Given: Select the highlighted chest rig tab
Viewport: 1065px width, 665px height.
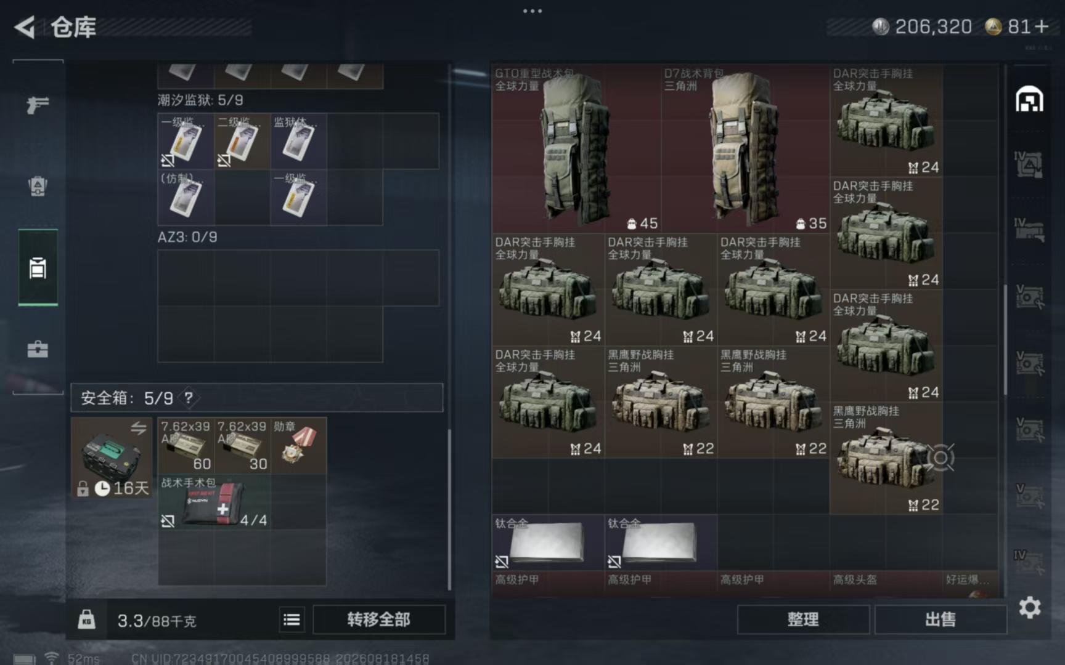Looking at the screenshot, I should click(x=38, y=268).
